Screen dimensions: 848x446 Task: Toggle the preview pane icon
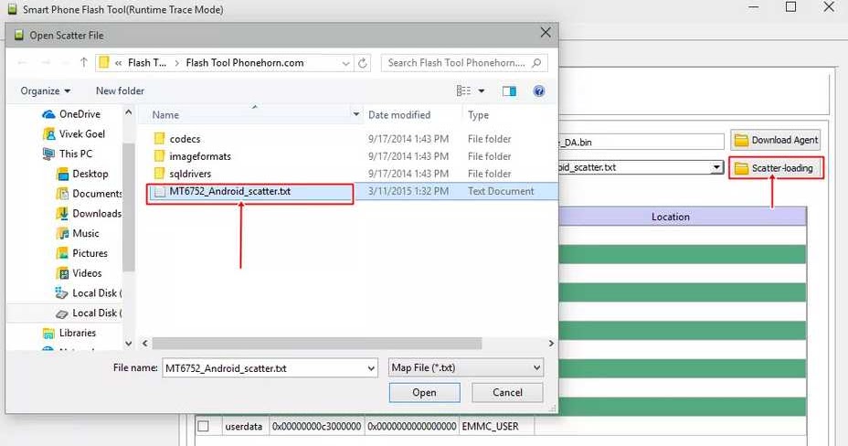click(509, 90)
